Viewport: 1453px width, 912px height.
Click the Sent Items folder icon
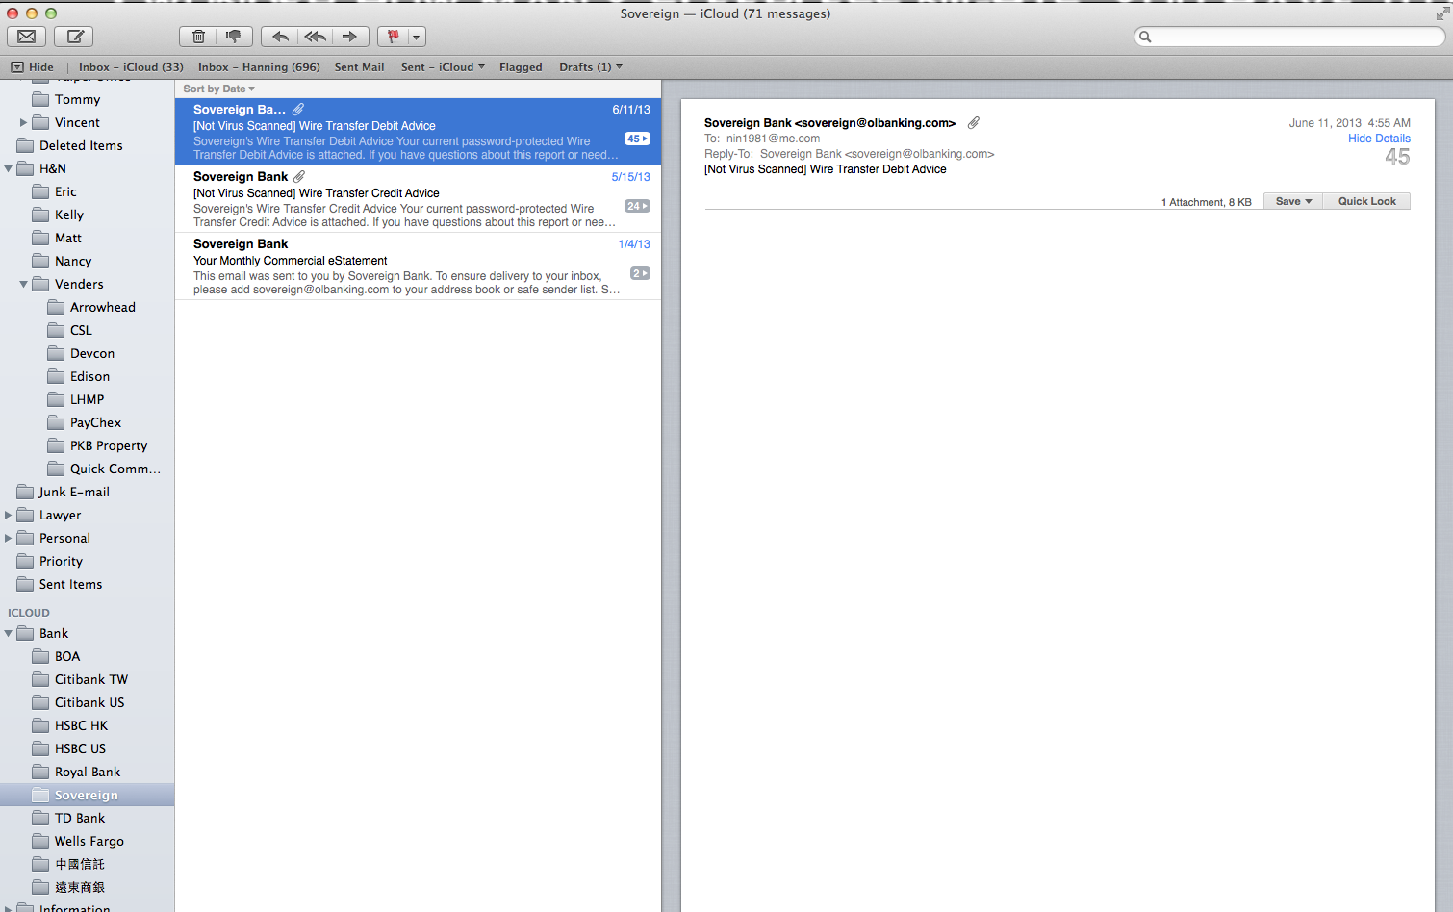point(25,584)
